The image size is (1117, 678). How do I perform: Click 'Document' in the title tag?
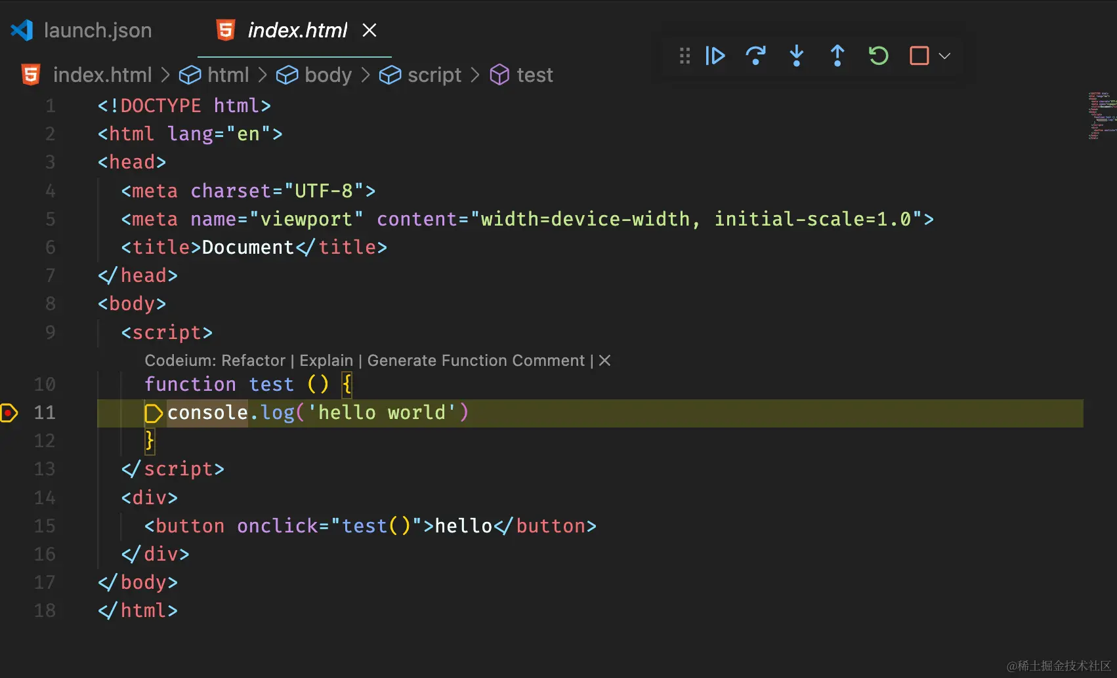point(248,247)
